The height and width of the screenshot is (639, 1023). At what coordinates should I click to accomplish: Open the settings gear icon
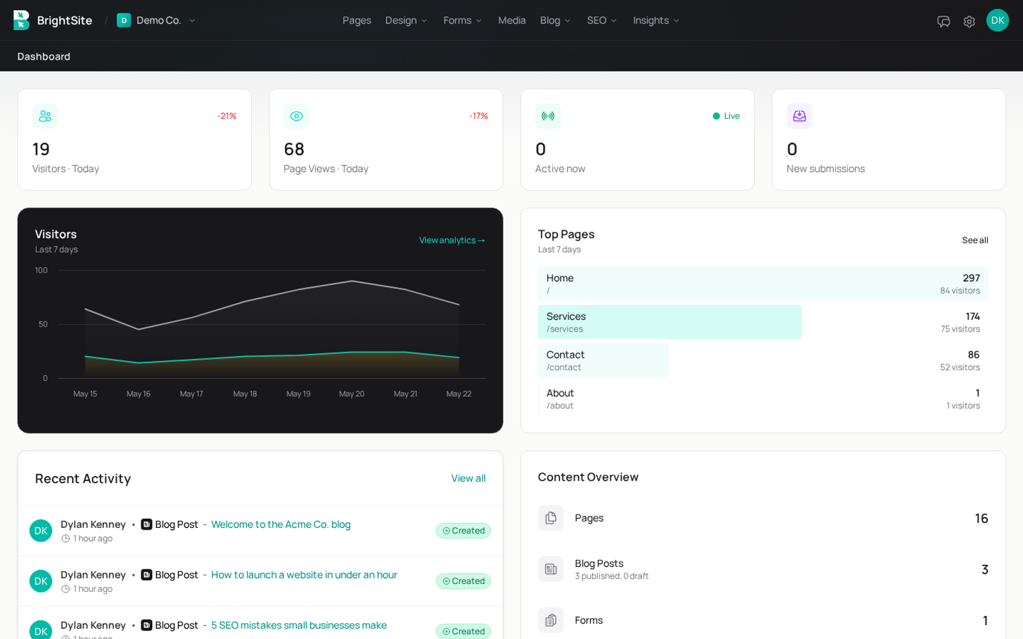coord(969,21)
